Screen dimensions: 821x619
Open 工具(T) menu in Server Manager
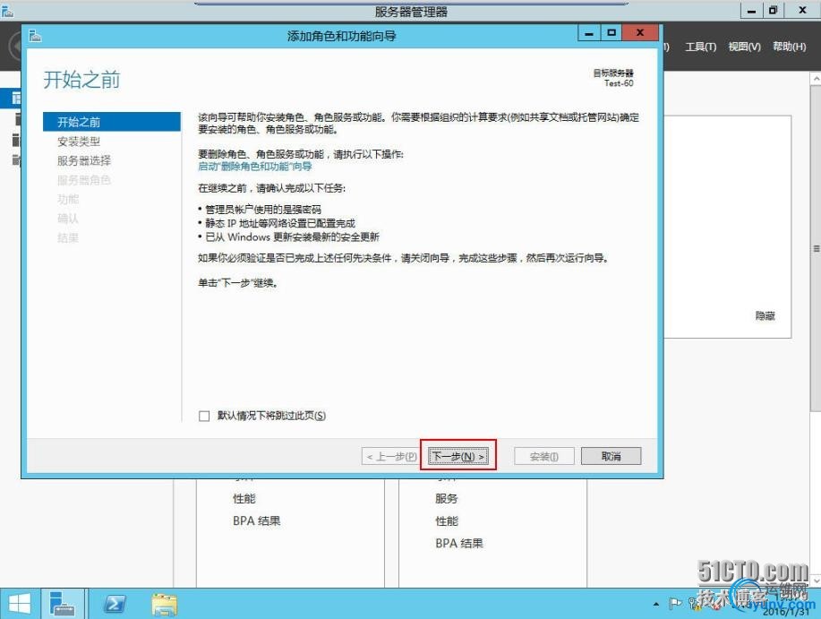[x=700, y=47]
